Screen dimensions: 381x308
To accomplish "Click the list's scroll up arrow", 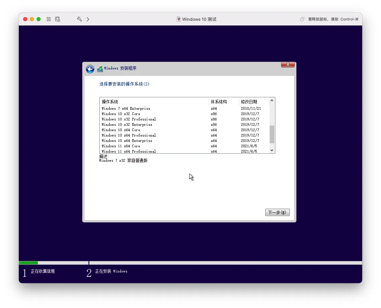I will click(x=272, y=100).
